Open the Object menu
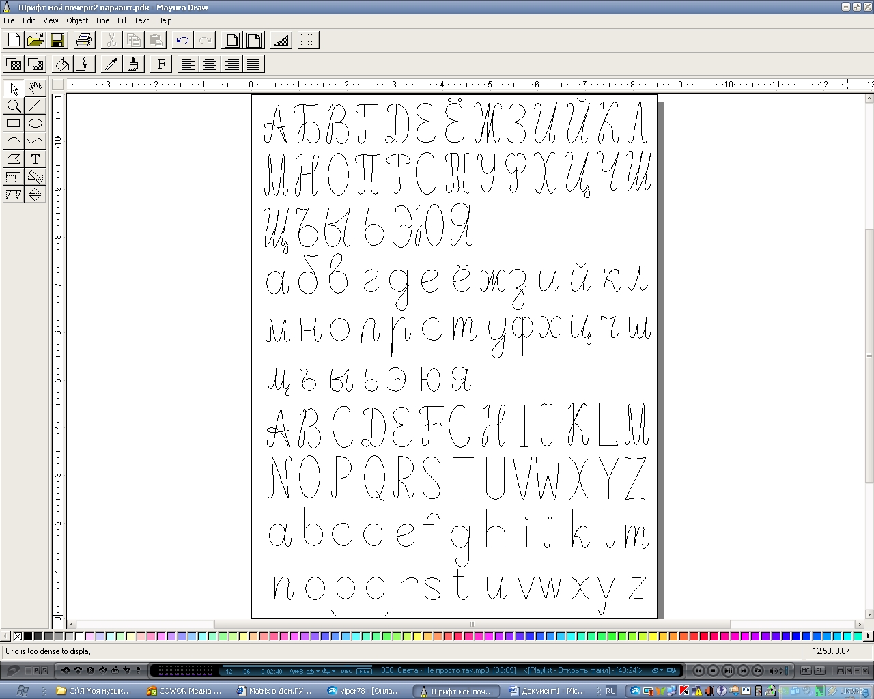Image resolution: width=874 pixels, height=699 pixels. 77,20
